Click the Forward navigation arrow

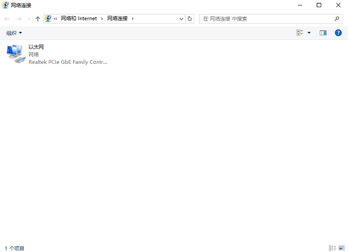[x=19, y=19]
